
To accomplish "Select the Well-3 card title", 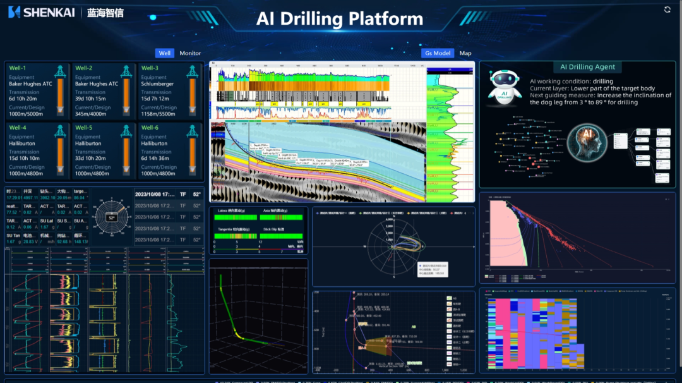I will [150, 68].
